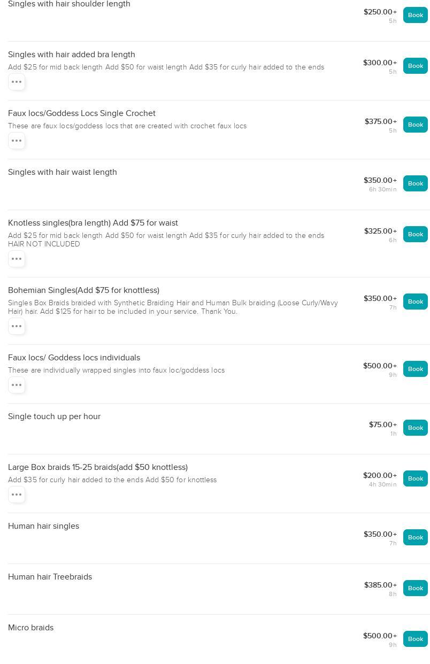Expand Large Box braids 15-25 braids details
430x664 pixels.
point(17,495)
